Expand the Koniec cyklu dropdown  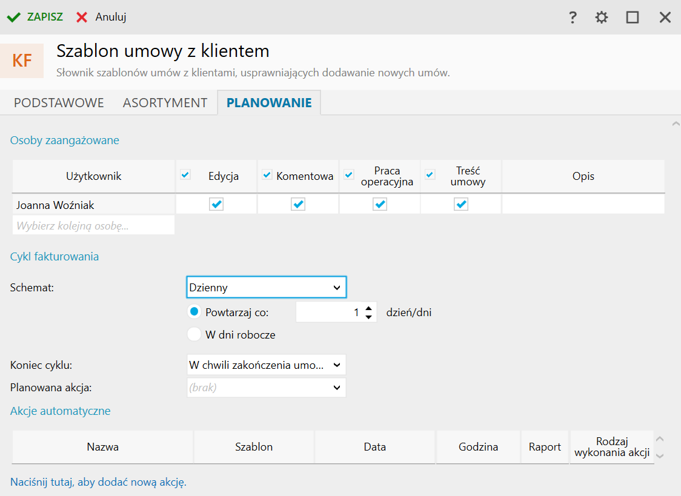tap(266, 365)
